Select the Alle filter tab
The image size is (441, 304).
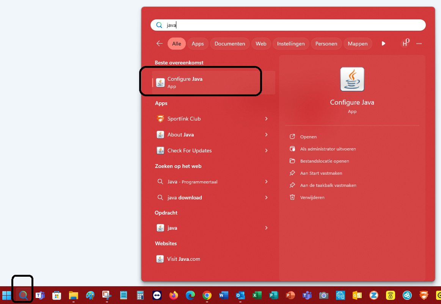point(177,44)
